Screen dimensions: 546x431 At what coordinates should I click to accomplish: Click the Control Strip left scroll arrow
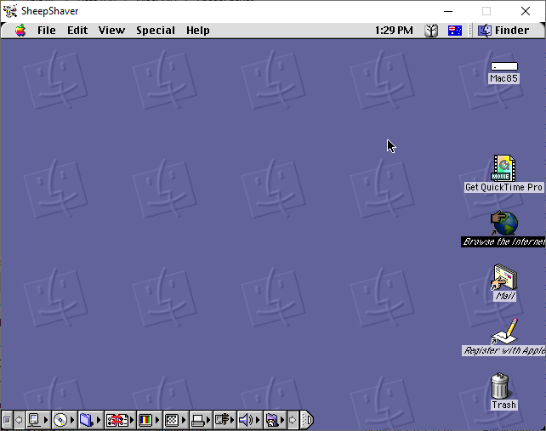point(20,420)
